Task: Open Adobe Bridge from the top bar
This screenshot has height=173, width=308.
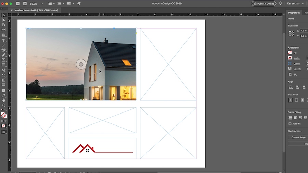Action: tap(18, 3)
